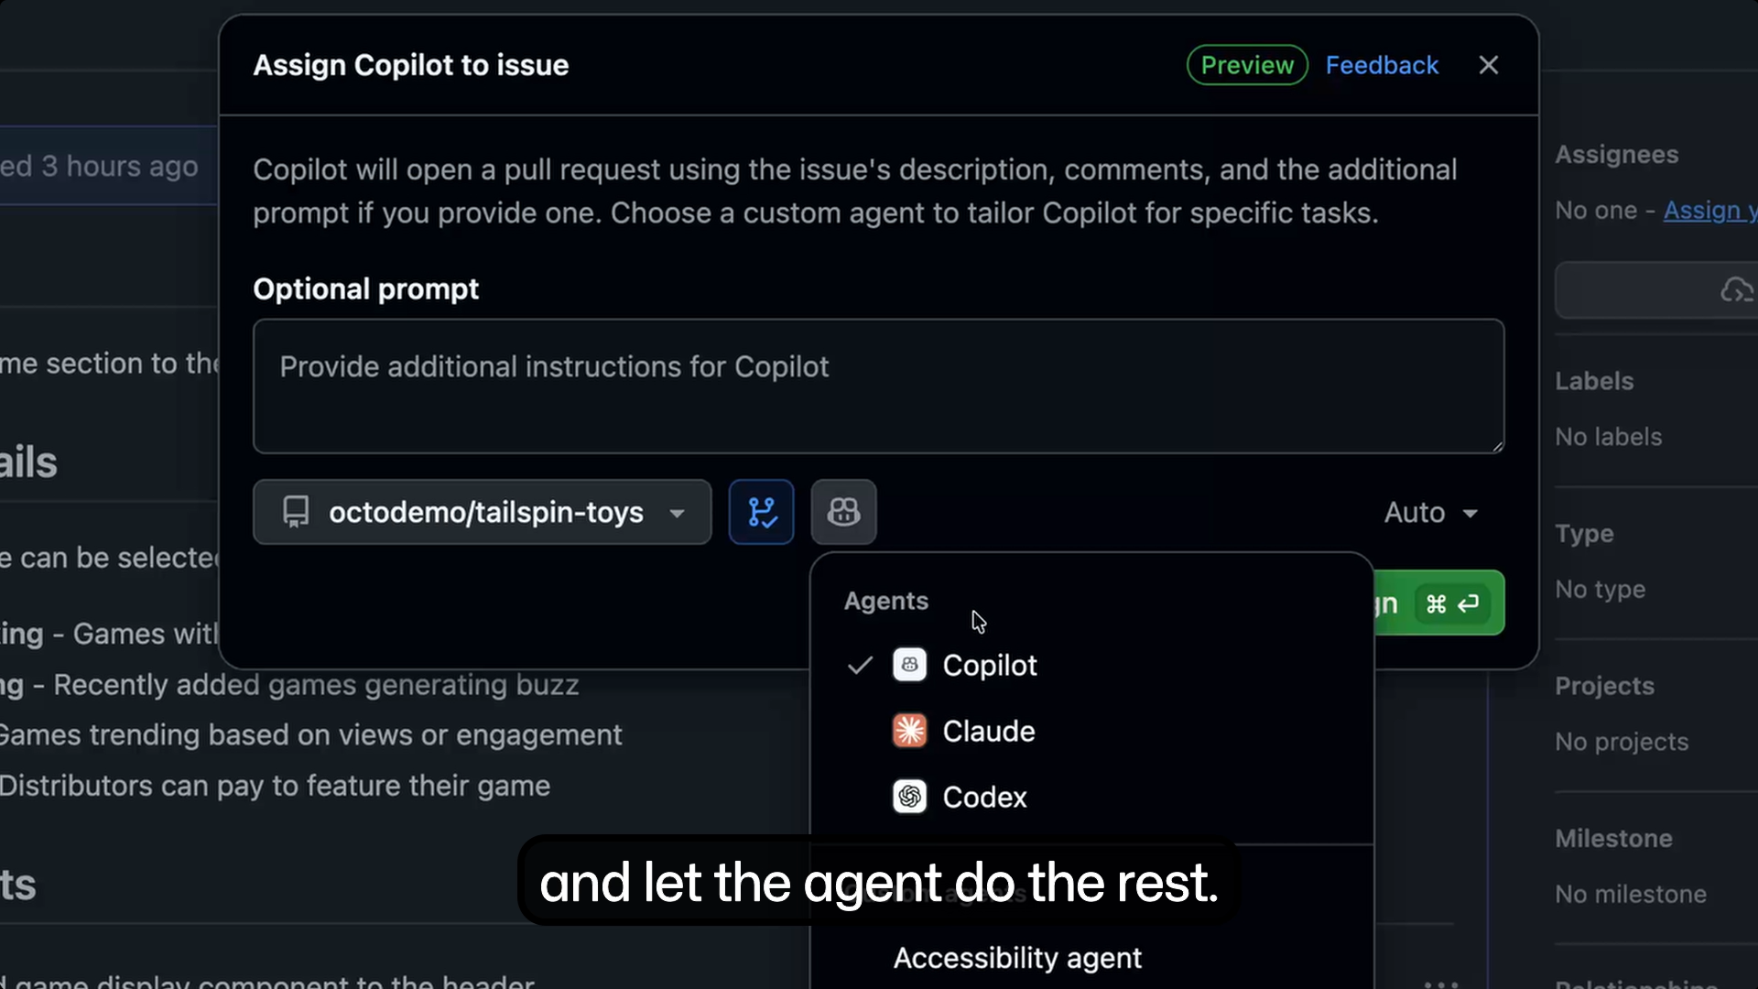Toggle the checkmark next to the Copilot agent

(859, 665)
